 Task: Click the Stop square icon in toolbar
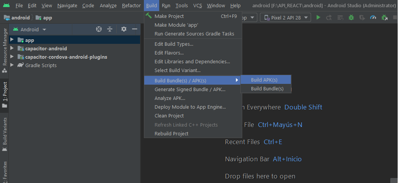tap(395, 18)
